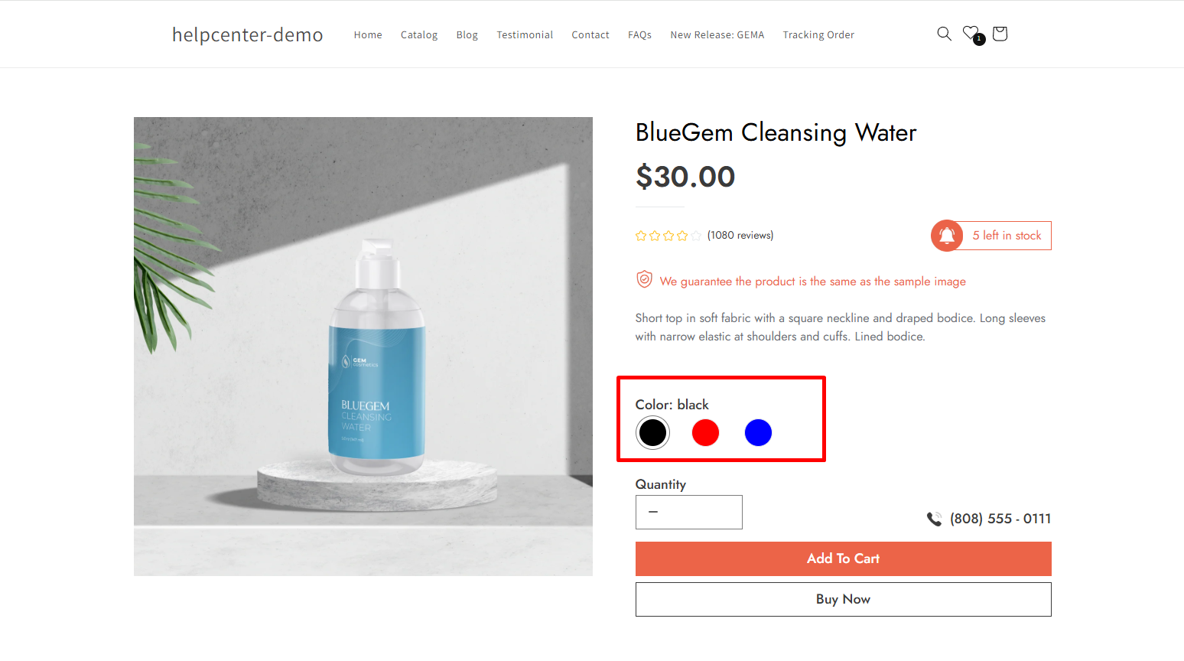Viewport: 1184px width, 661px height.
Task: Open the Blog page
Action: (467, 35)
